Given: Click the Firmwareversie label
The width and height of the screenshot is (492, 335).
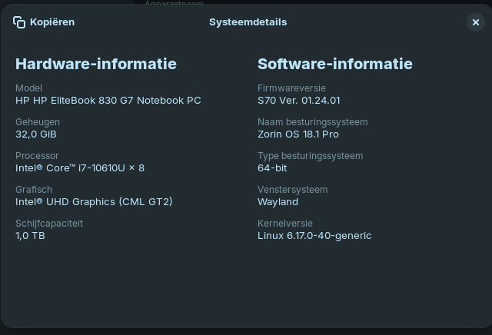Looking at the screenshot, I should tap(292, 88).
